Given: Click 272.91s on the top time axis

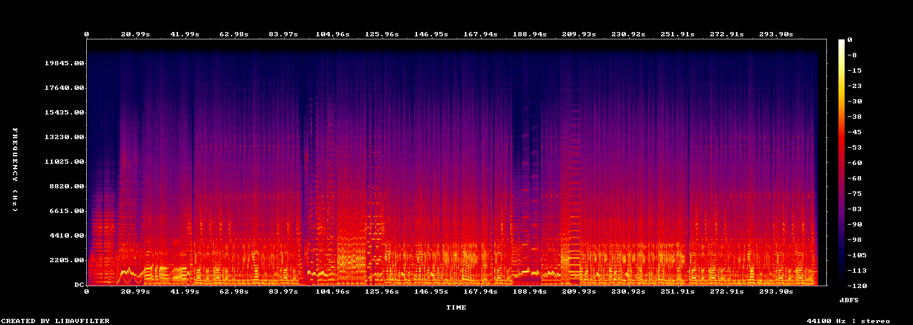Looking at the screenshot, I should tap(726, 34).
